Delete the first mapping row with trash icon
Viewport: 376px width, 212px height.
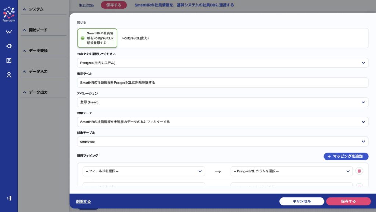(x=359, y=171)
